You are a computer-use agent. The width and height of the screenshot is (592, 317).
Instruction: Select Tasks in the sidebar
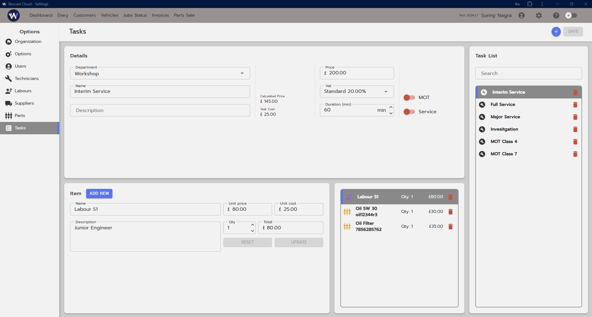(29, 128)
